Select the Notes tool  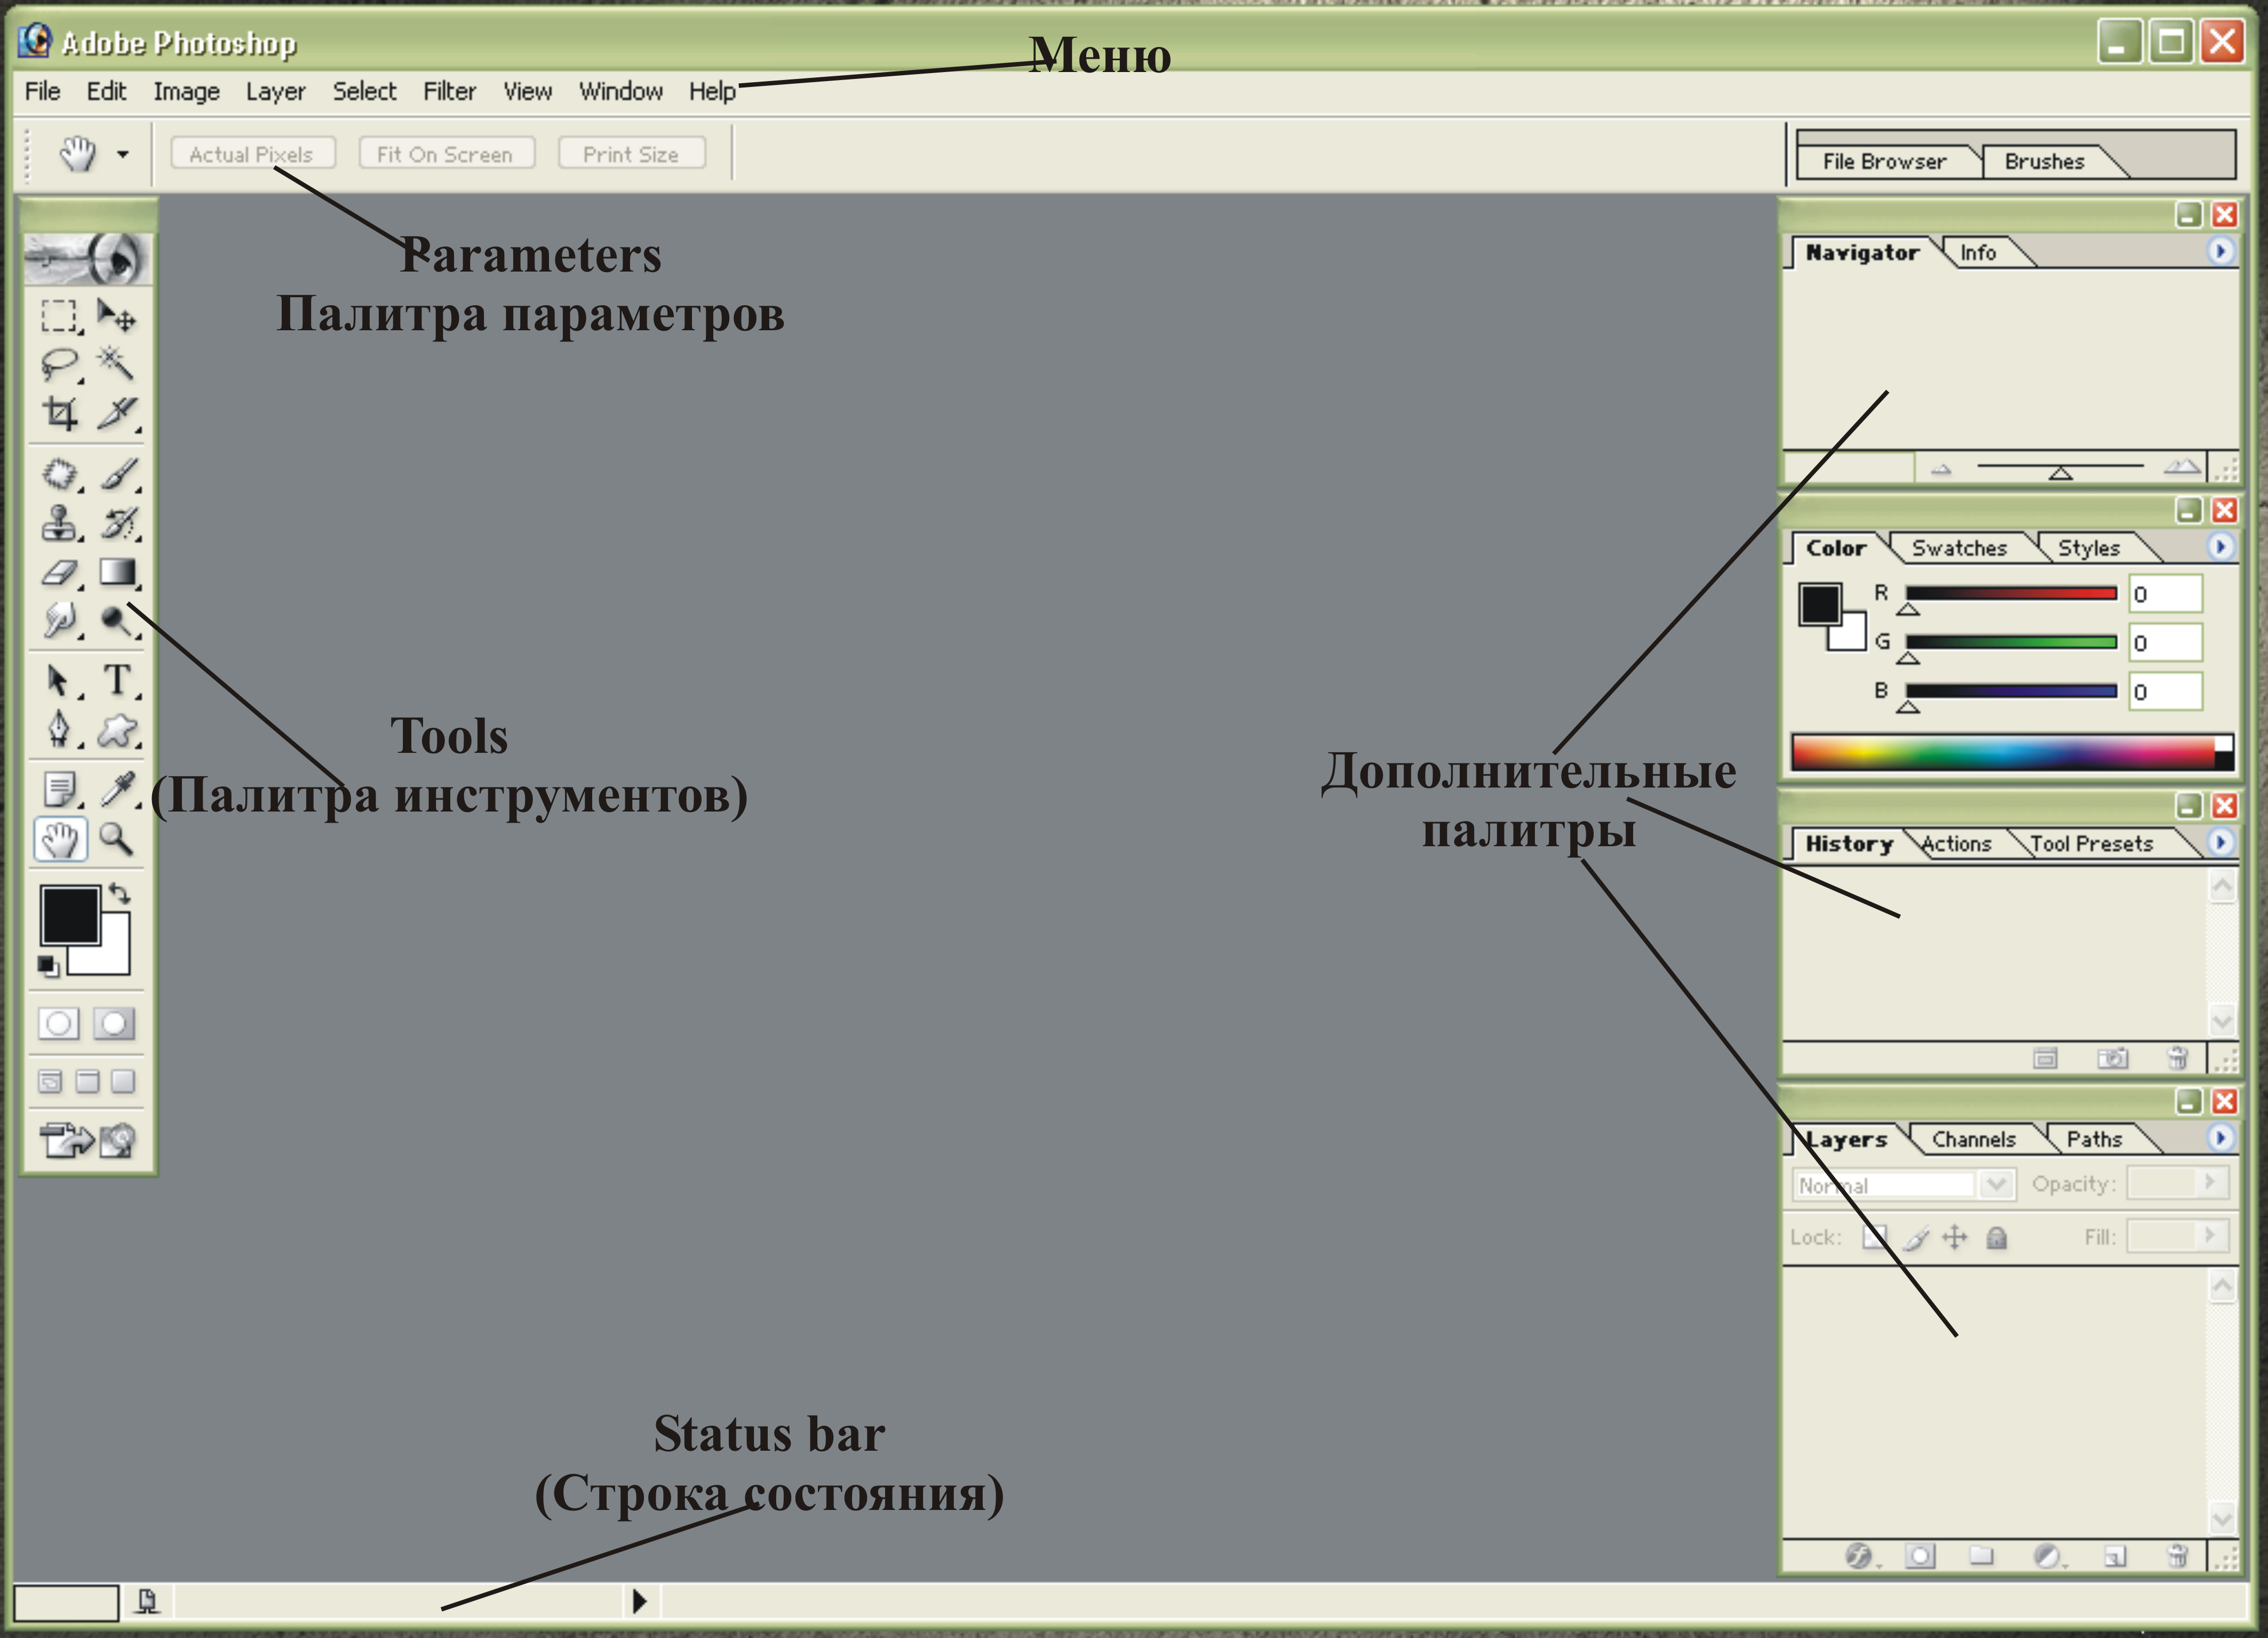click(x=60, y=790)
